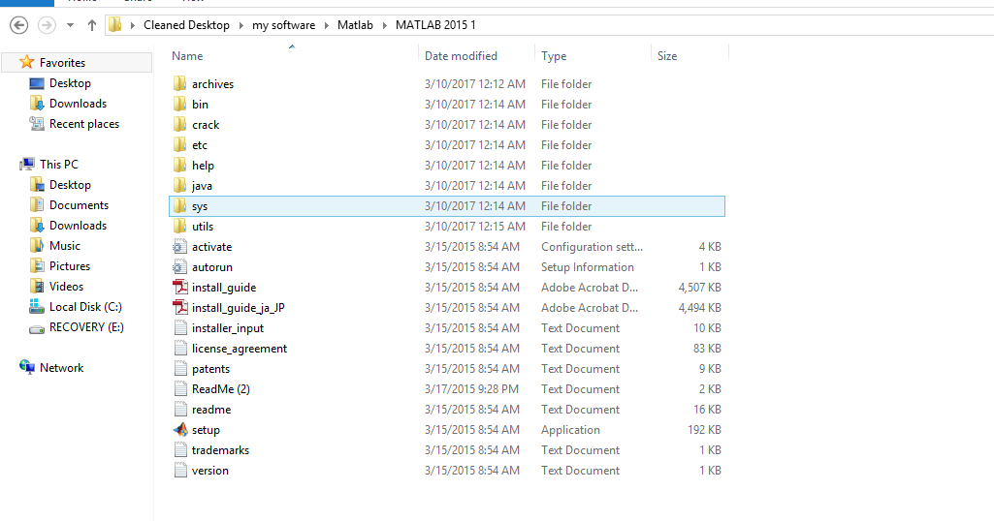
Task: Sort by Type column header
Action: tap(554, 56)
